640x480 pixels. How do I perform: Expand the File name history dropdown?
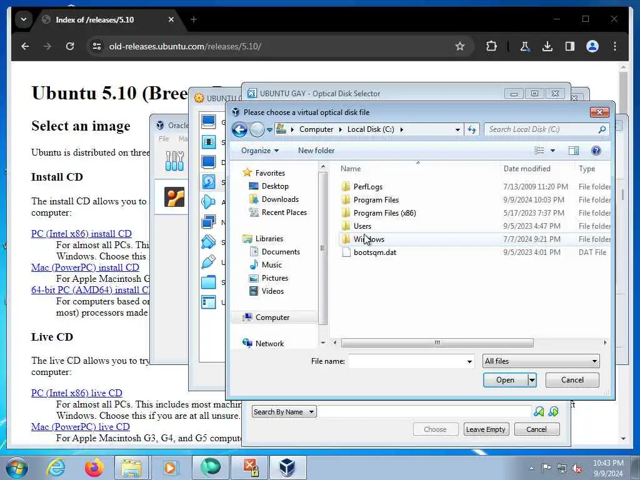(469, 361)
